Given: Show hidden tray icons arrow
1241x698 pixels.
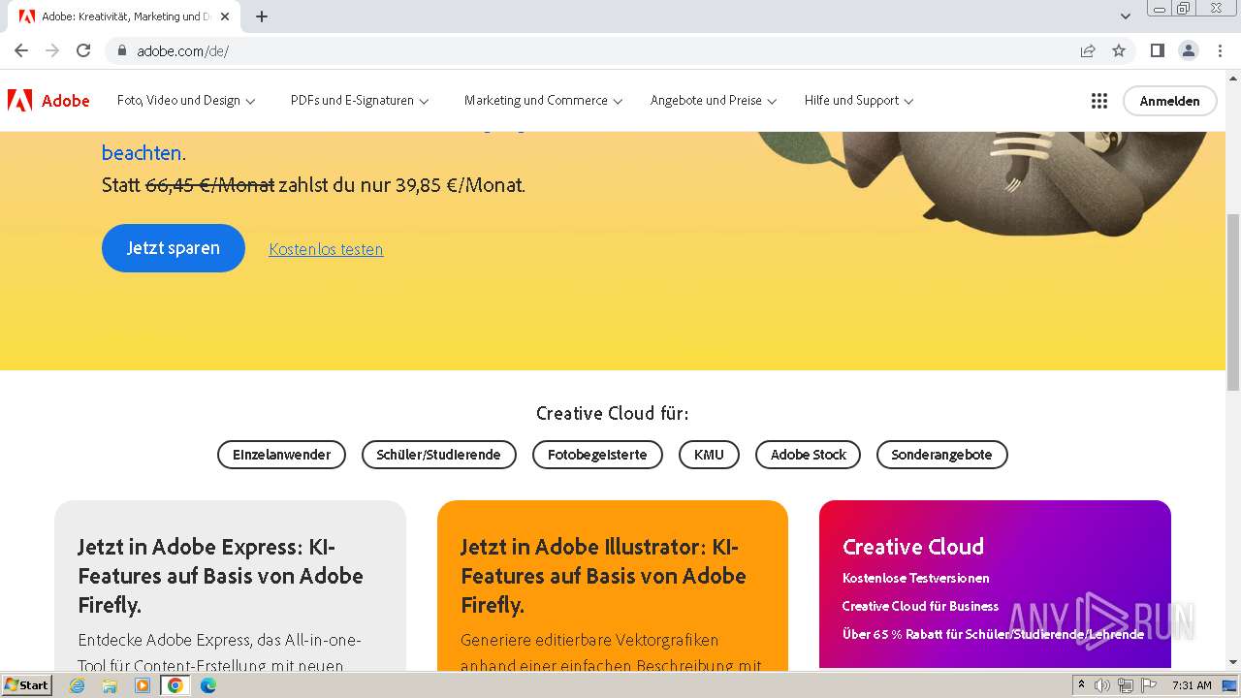Looking at the screenshot, I should 1081,685.
